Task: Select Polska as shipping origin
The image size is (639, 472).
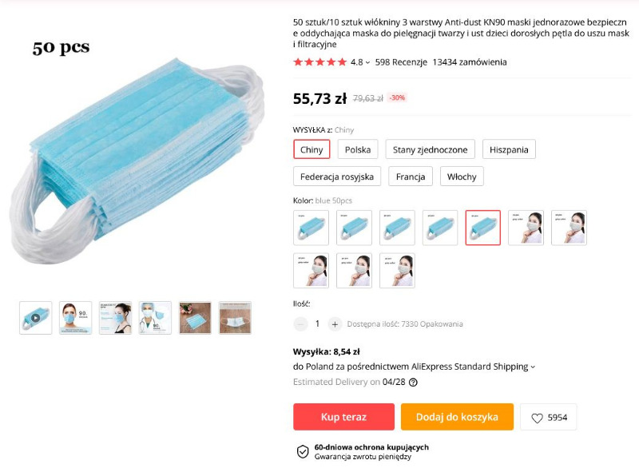Action: [x=357, y=149]
